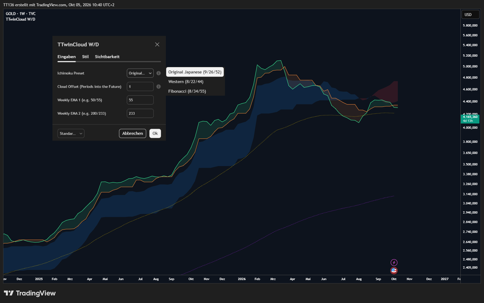Open the Standard defaults dropdown
Image resolution: width=484 pixels, height=303 pixels.
(x=71, y=133)
